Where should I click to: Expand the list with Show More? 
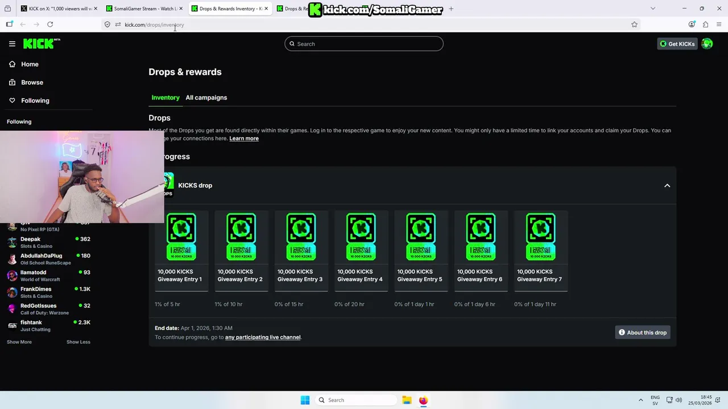point(19,342)
